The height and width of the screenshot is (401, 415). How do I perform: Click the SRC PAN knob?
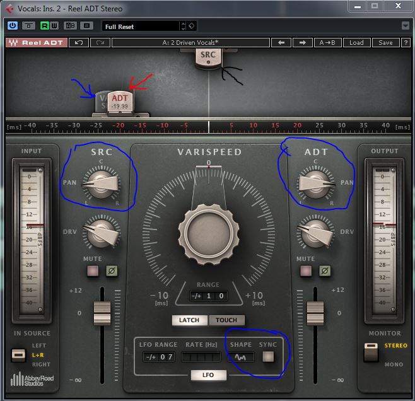pyautogui.click(x=101, y=184)
